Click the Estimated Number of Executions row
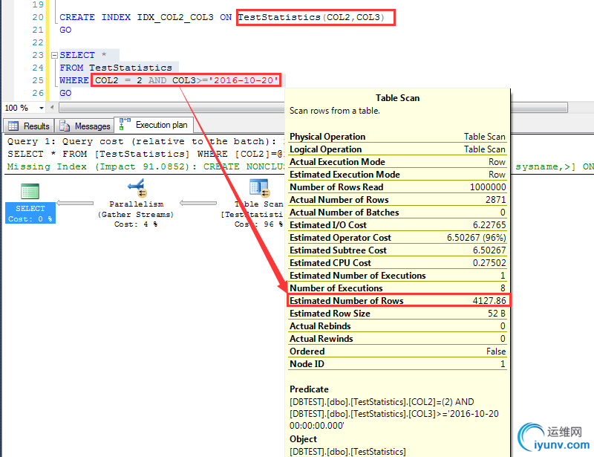This screenshot has height=457, width=594. click(397, 276)
